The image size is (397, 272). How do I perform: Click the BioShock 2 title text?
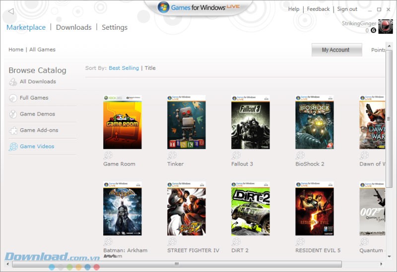tap(310, 164)
